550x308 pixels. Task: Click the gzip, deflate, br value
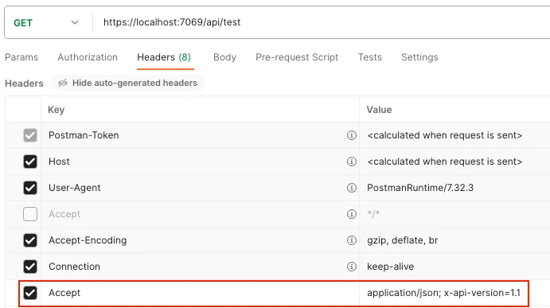(402, 240)
